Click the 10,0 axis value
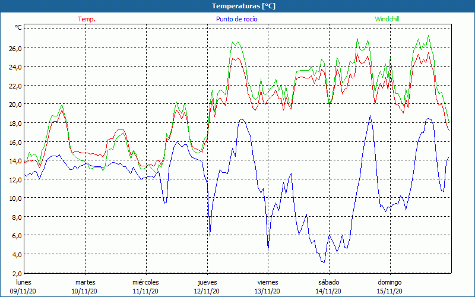 tap(15, 198)
